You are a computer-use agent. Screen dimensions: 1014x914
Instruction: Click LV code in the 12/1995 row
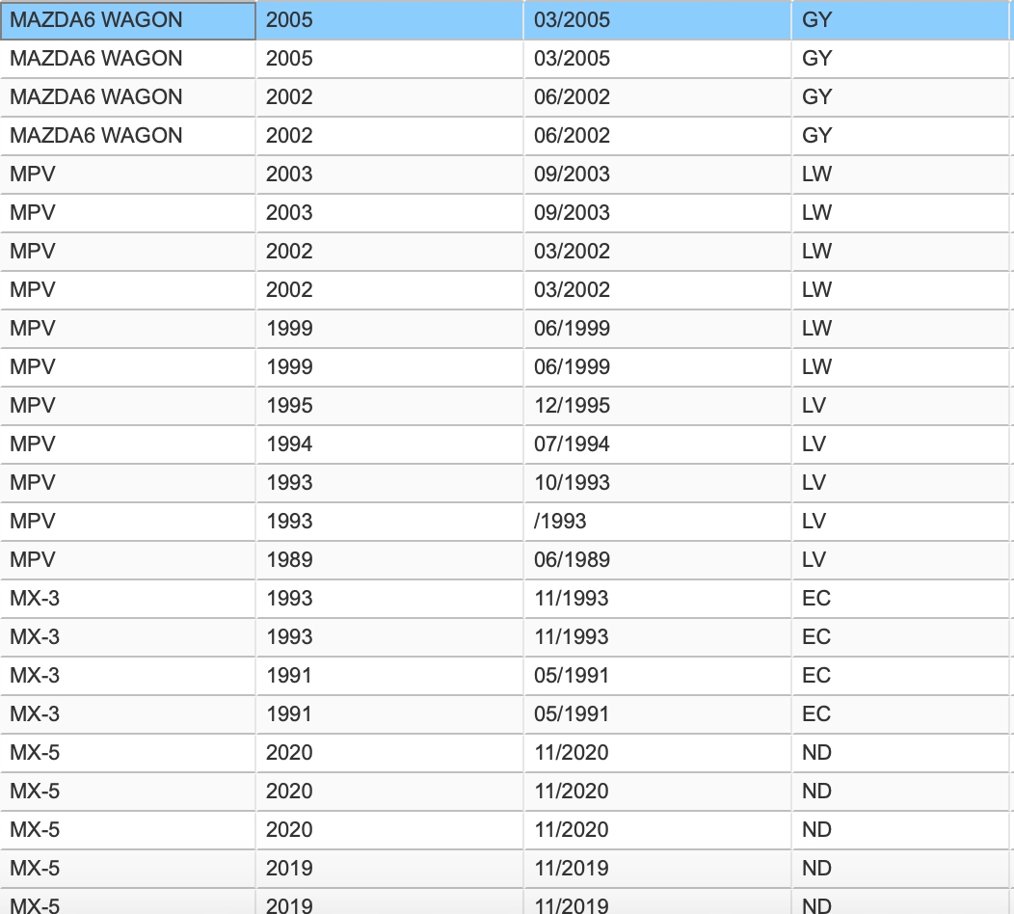(x=900, y=406)
